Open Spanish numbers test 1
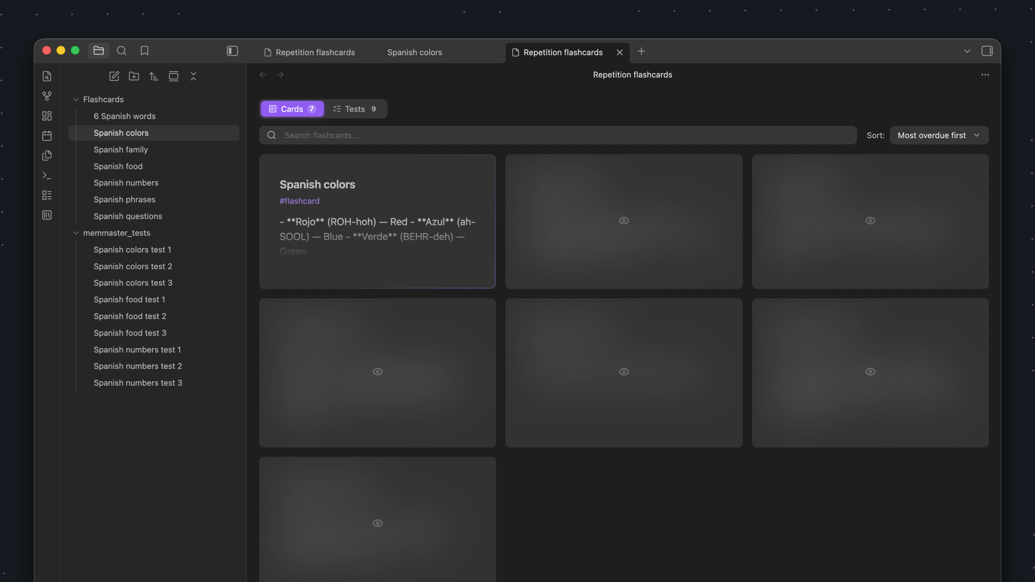Image resolution: width=1035 pixels, height=582 pixels. [153, 350]
